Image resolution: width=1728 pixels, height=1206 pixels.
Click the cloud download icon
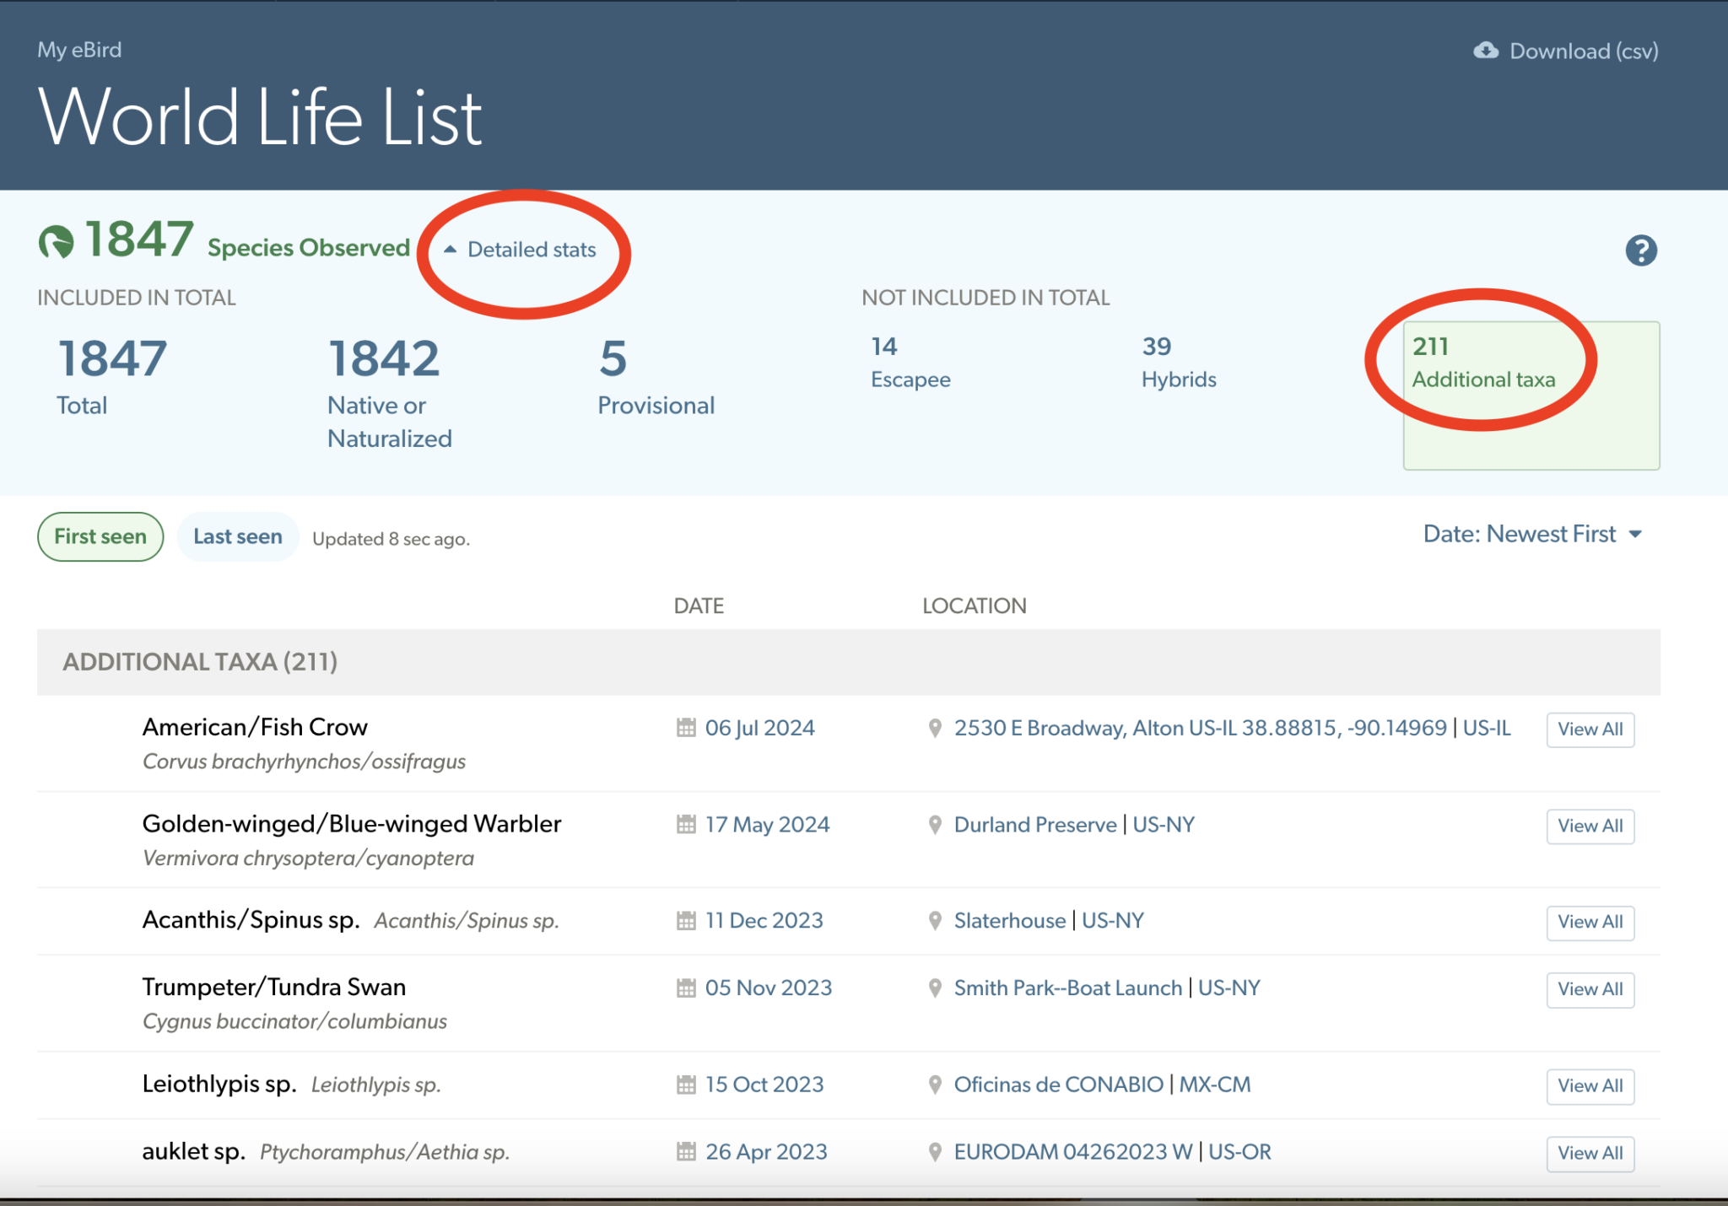pyautogui.click(x=1486, y=51)
